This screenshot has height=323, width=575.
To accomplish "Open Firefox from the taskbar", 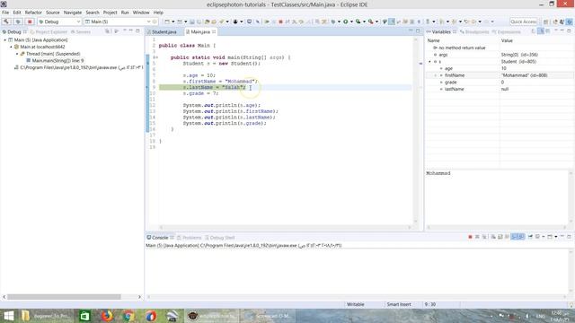I will click(x=107, y=316).
